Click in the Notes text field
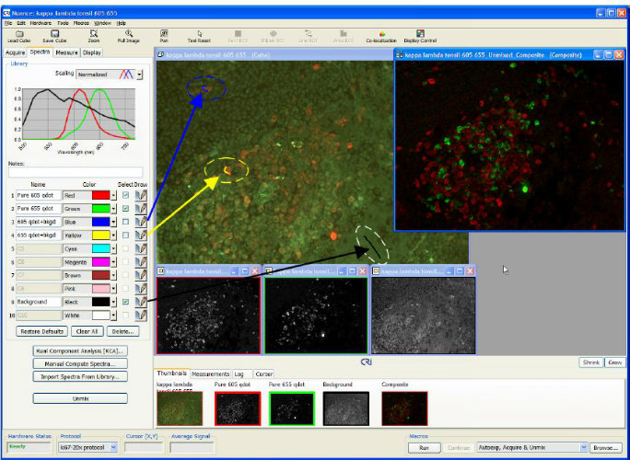Image resolution: width=630 pixels, height=460 pixels. pos(76,172)
